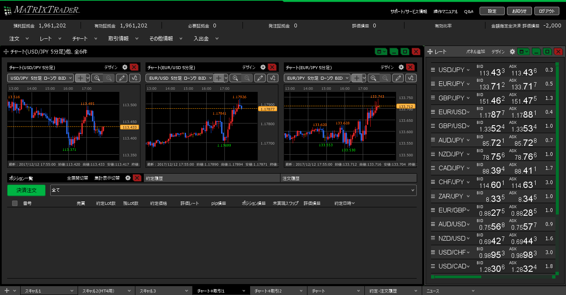Tick the select-all checkbox in position list
This screenshot has height=295, width=566.
tap(15, 203)
